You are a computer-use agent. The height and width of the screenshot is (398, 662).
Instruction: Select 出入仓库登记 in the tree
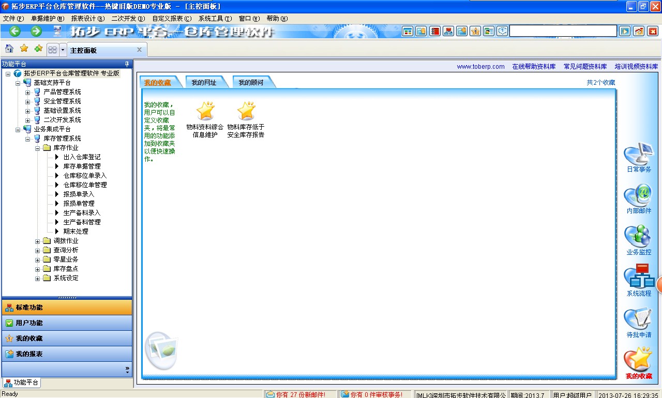coord(82,157)
